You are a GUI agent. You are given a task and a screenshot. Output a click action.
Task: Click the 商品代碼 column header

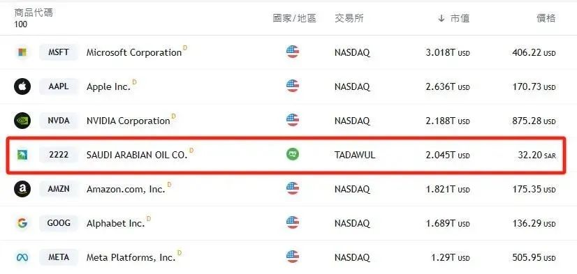(x=34, y=13)
